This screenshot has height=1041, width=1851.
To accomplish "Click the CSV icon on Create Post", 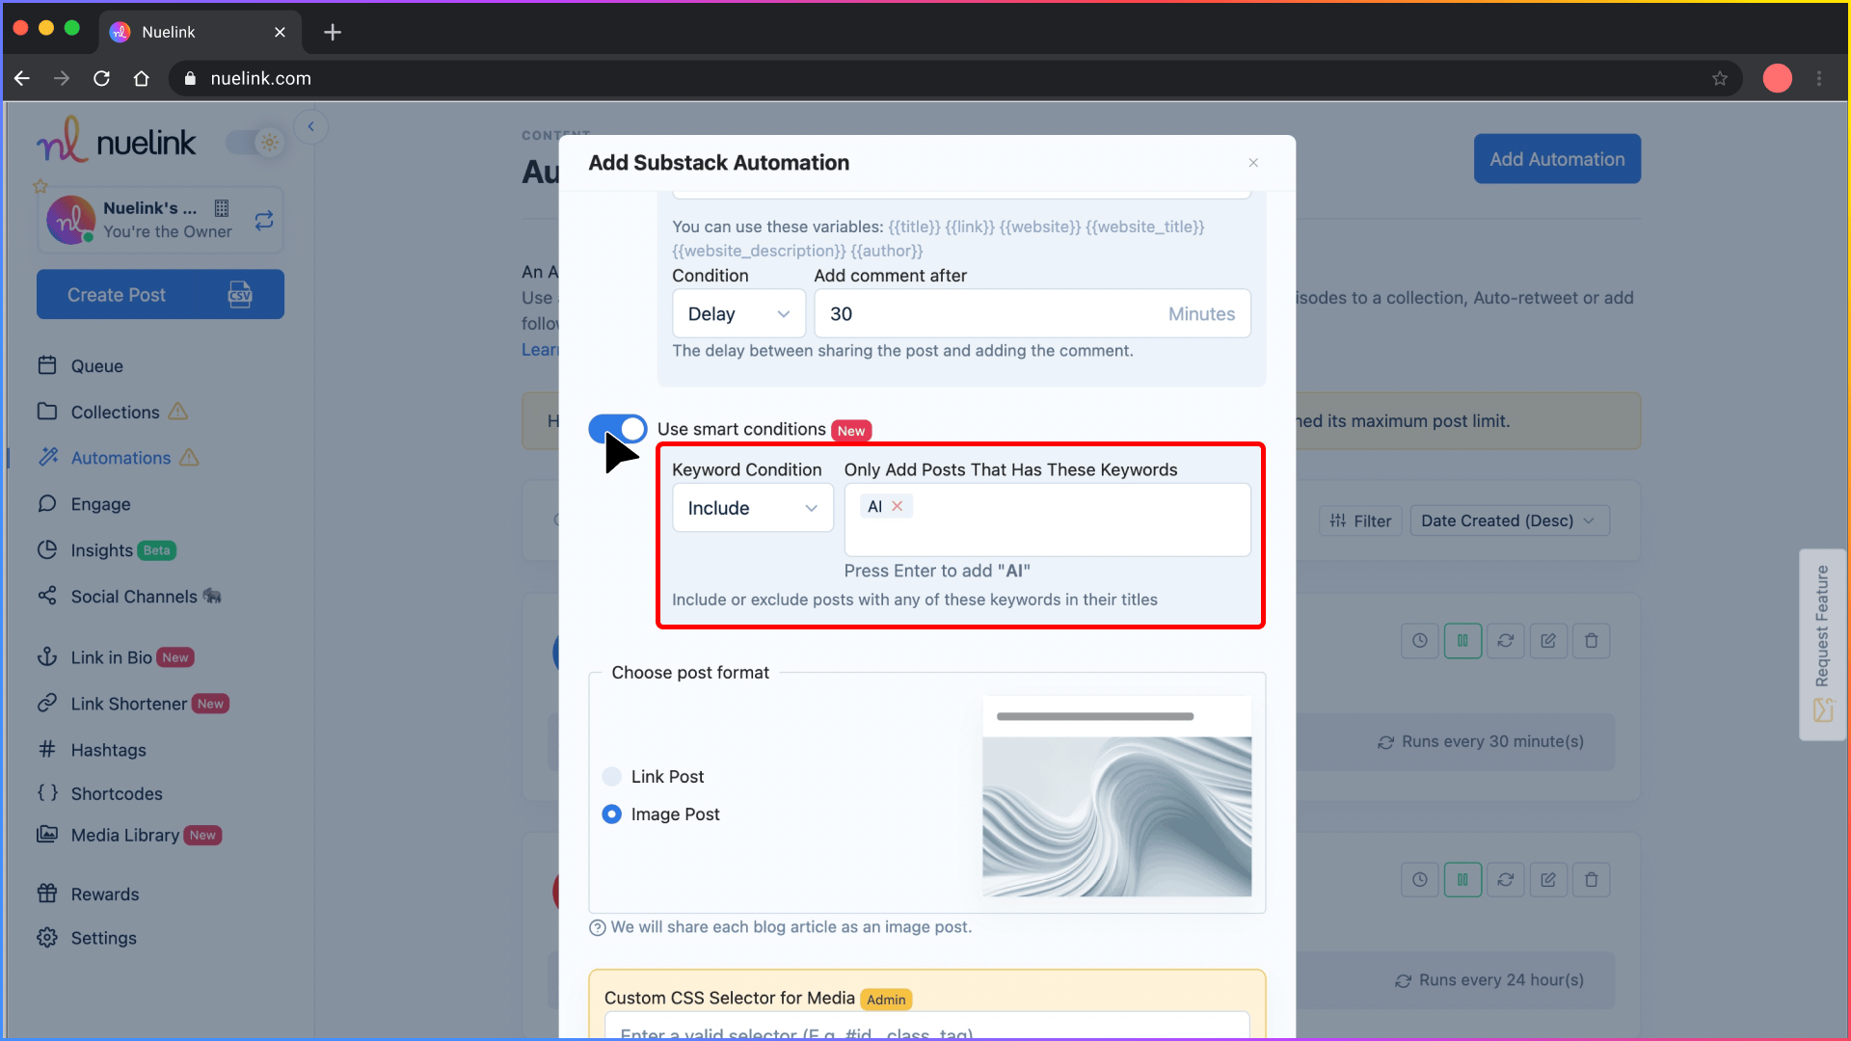I will click(x=240, y=294).
